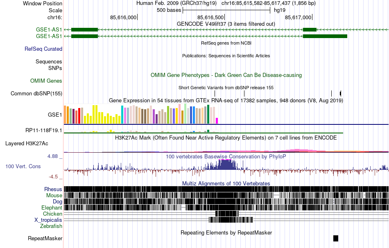Click the dbSNP release 155 title
Viewport: 389px width, 248px height.
(226, 88)
